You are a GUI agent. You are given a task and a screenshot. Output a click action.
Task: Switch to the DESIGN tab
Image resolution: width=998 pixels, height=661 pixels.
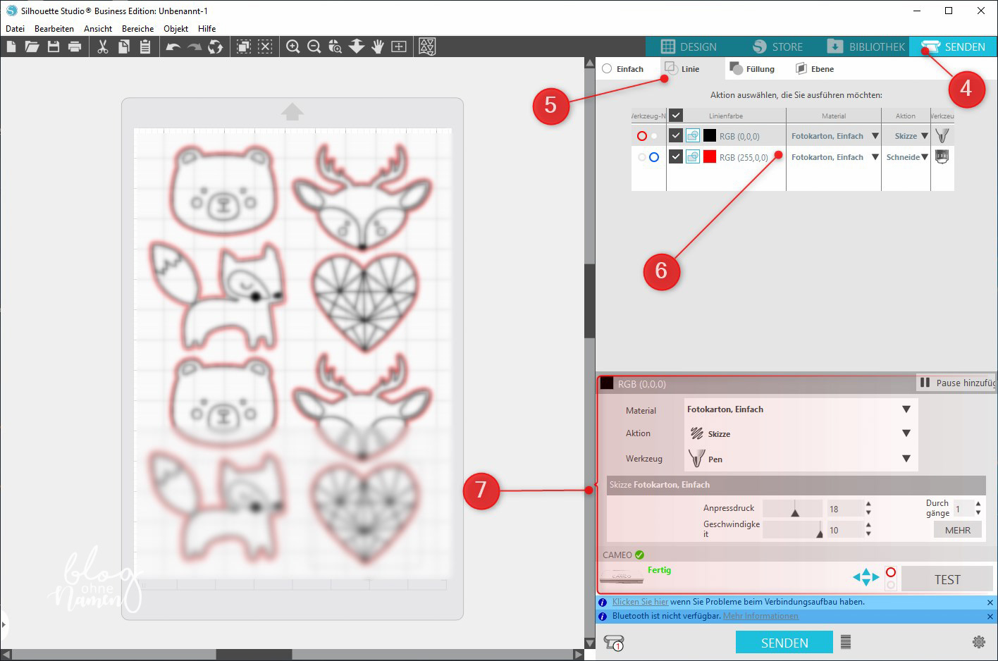(689, 47)
